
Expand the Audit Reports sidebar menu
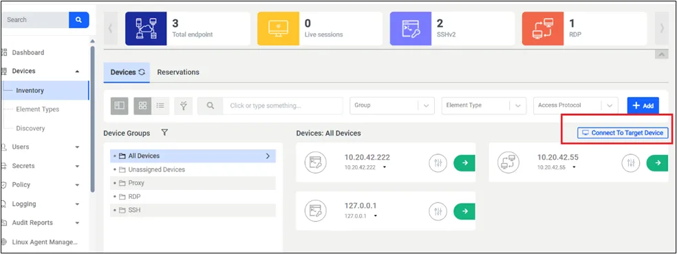click(x=77, y=223)
